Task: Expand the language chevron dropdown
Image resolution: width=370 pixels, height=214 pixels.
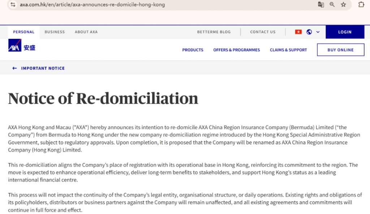Action: [x=318, y=32]
